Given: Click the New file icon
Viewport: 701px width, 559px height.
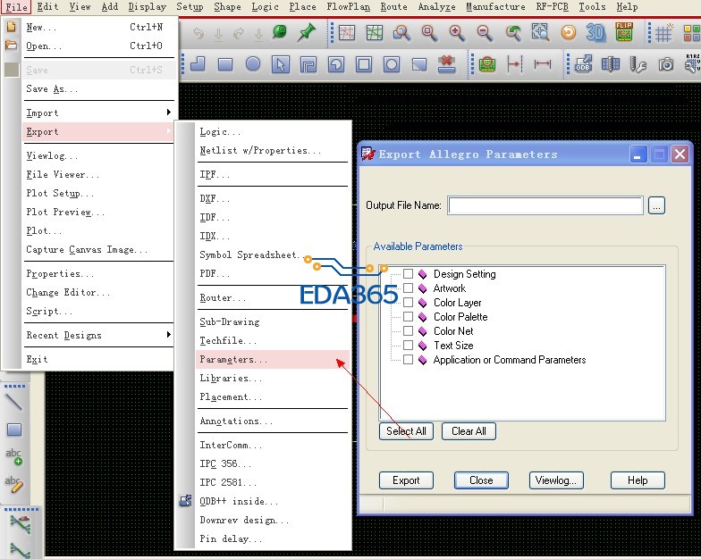Looking at the screenshot, I should pyautogui.click(x=11, y=27).
